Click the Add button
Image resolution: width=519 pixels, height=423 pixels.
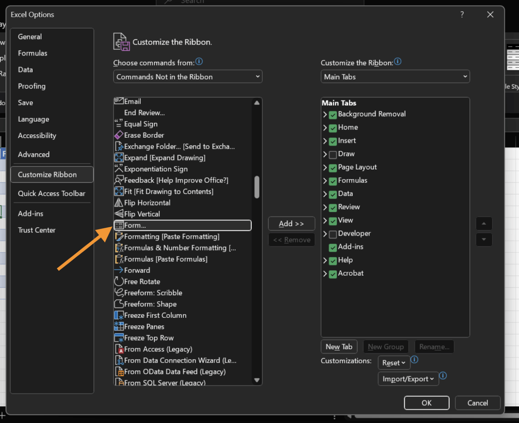291,223
